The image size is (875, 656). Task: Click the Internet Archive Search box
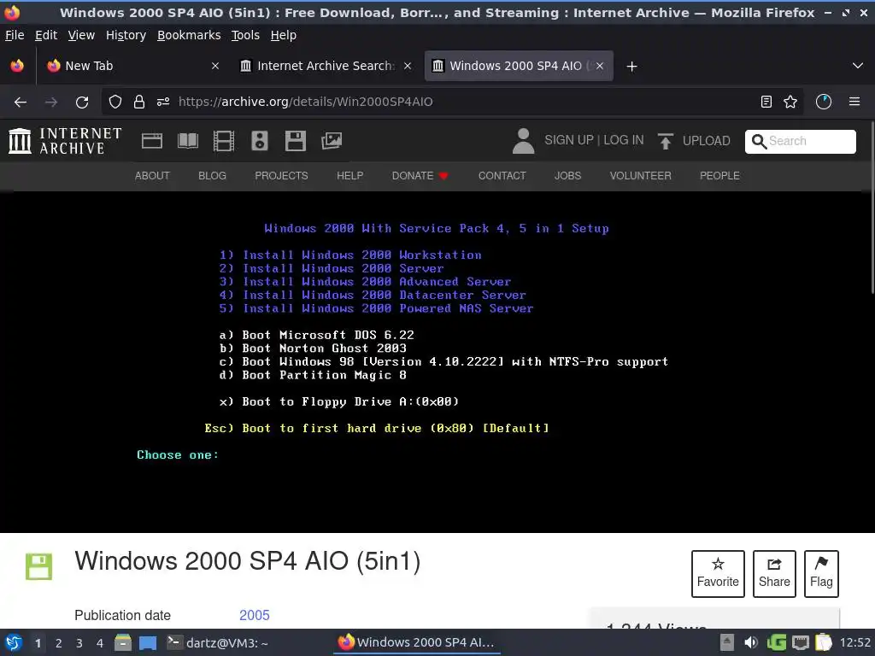click(800, 141)
